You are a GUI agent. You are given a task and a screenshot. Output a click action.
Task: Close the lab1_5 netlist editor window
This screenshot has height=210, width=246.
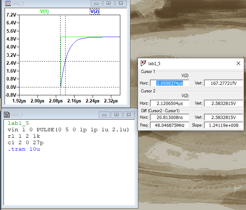coord(129,115)
